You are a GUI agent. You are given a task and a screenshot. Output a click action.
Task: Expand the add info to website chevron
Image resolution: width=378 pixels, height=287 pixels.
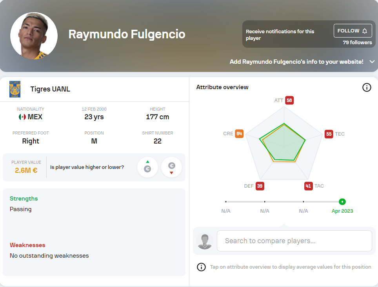(x=372, y=62)
